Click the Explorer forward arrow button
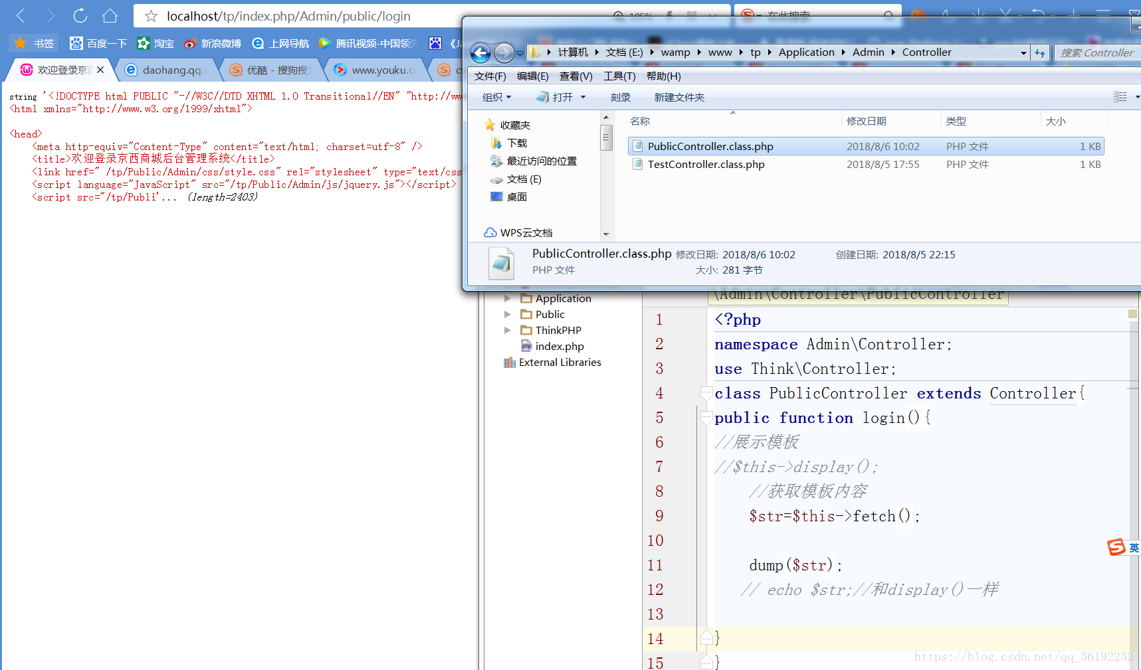The width and height of the screenshot is (1141, 670). click(x=504, y=52)
